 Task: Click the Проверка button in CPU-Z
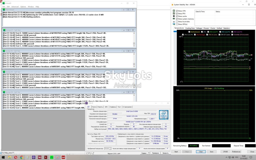pyautogui.click(x=155, y=153)
